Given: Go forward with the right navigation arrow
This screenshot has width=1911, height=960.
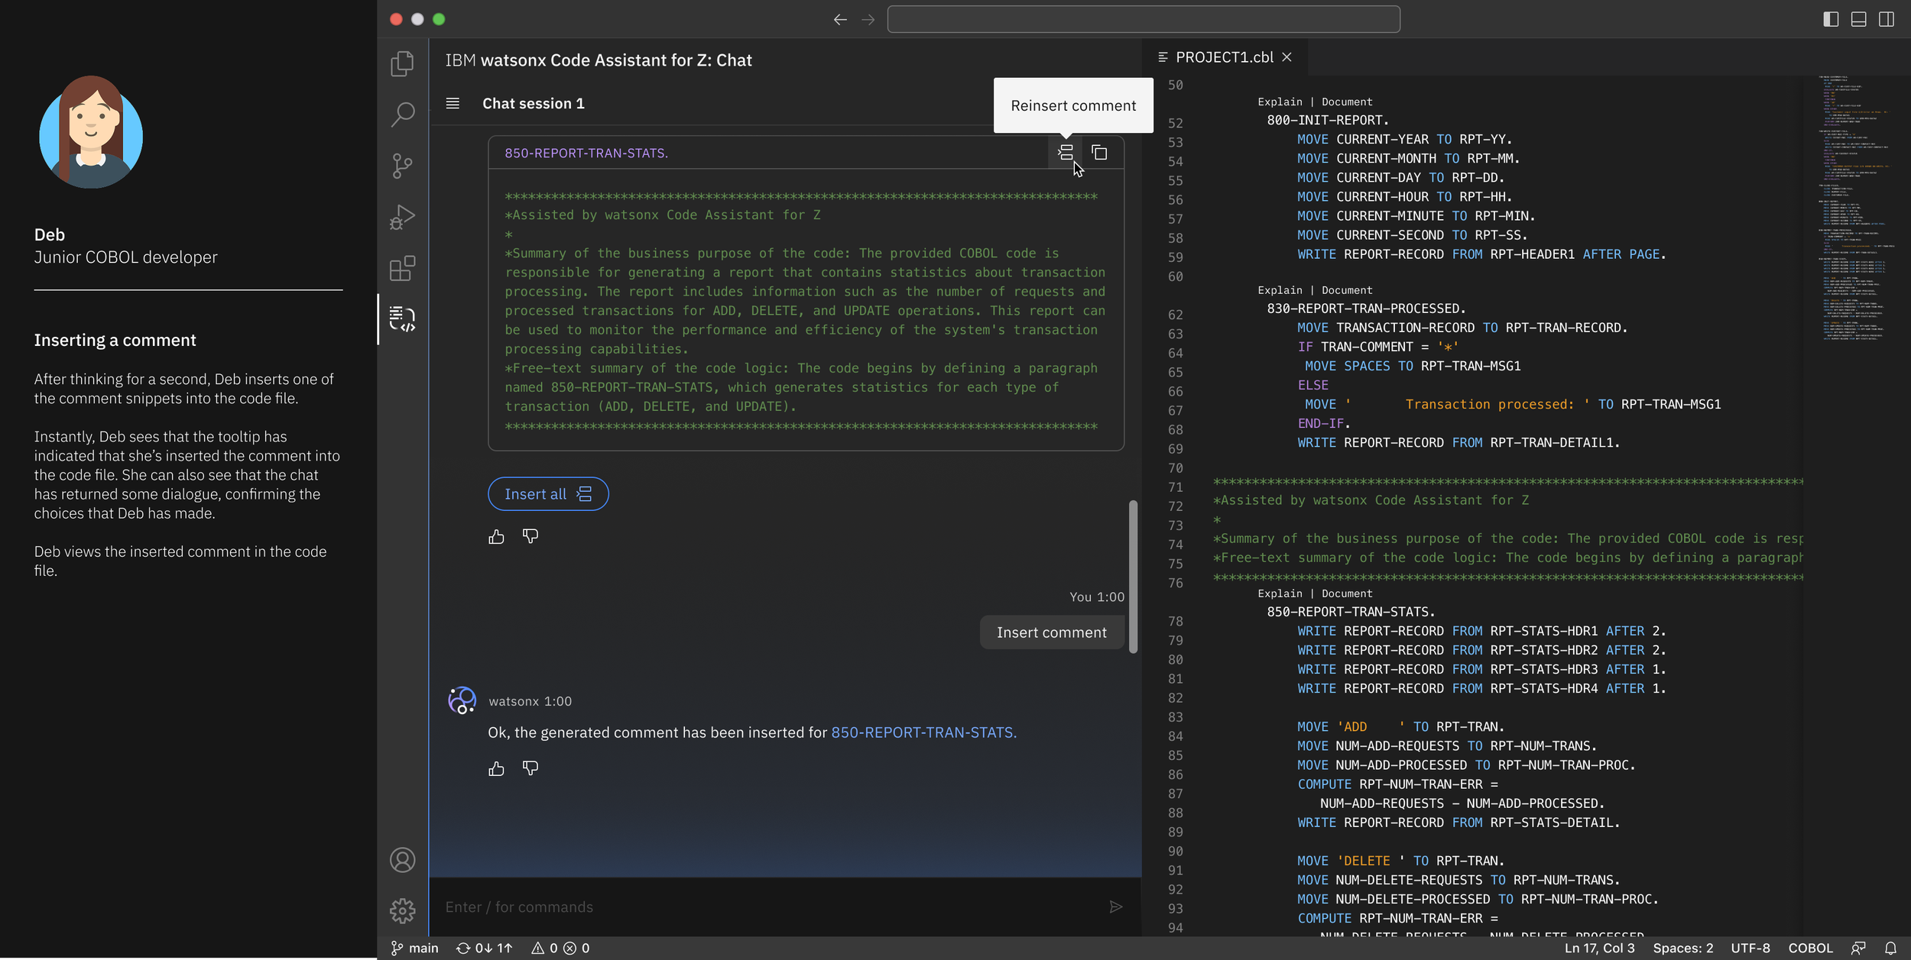Looking at the screenshot, I should tap(868, 19).
